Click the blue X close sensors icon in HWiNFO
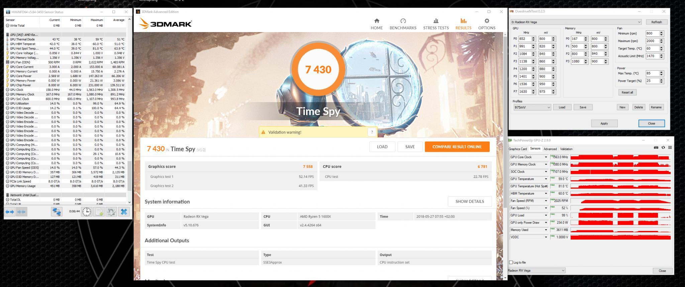The width and height of the screenshot is (685, 287). pyautogui.click(x=124, y=212)
